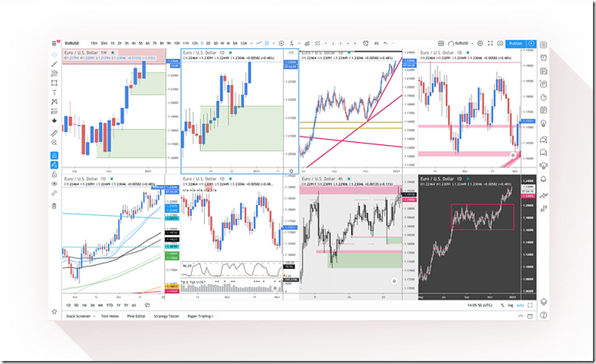Select the 15m timeframe interval

93,44
